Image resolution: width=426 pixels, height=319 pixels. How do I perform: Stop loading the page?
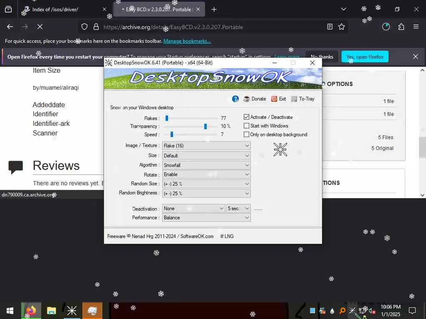[x=40, y=27]
